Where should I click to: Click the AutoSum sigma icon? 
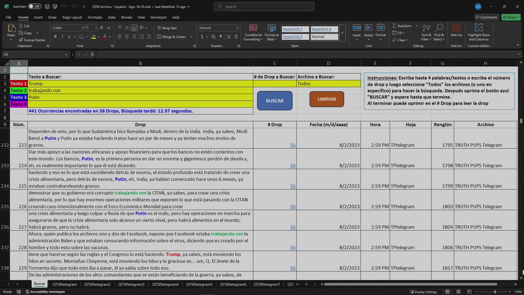(395, 26)
